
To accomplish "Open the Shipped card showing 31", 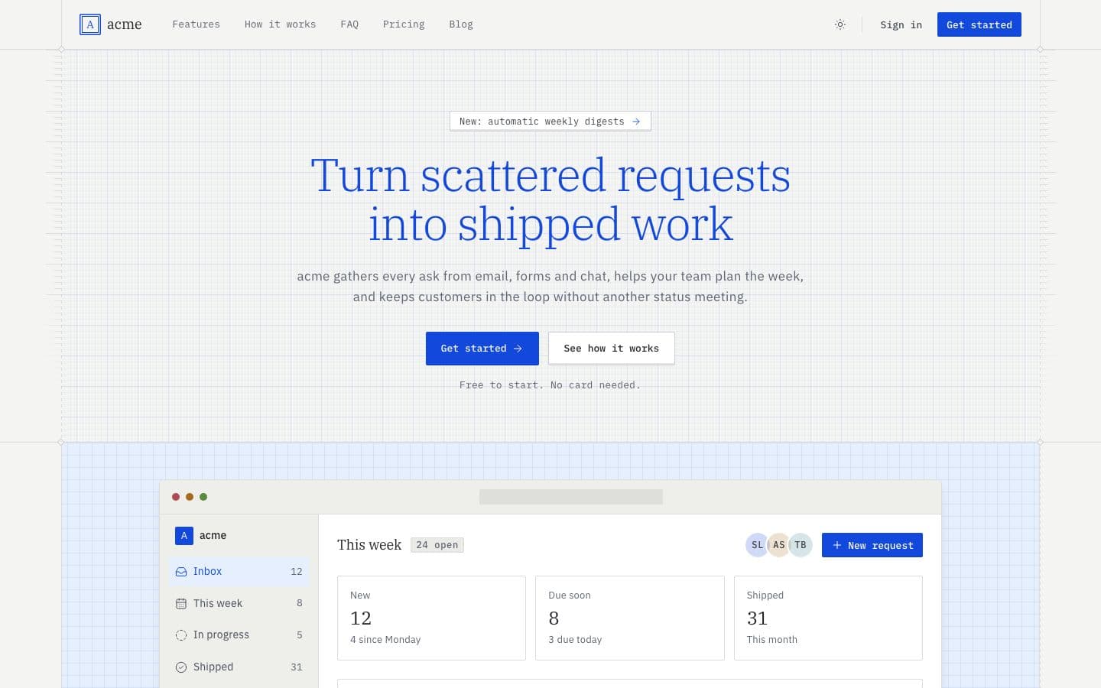I will pyautogui.click(x=828, y=618).
